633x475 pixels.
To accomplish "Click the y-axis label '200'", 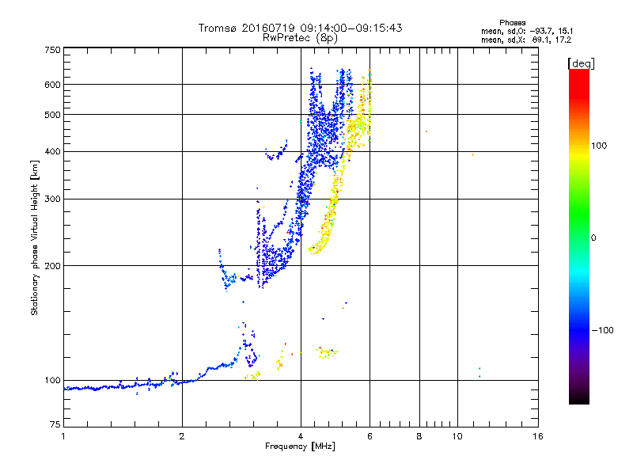I will coord(52,266).
